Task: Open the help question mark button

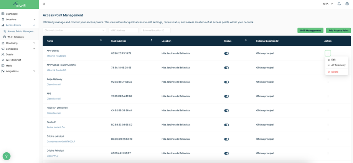Action: pos(7,156)
